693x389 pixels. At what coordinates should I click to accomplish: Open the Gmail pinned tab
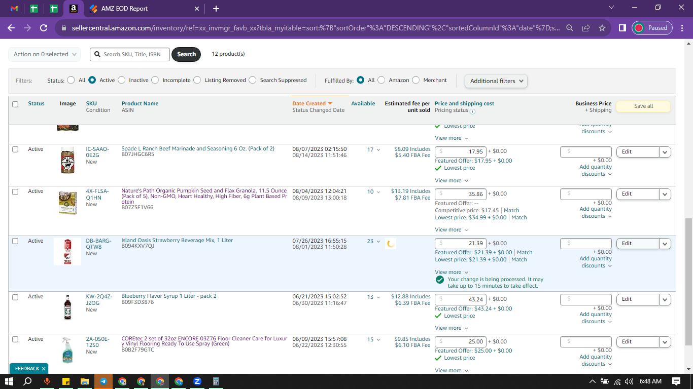click(14, 9)
